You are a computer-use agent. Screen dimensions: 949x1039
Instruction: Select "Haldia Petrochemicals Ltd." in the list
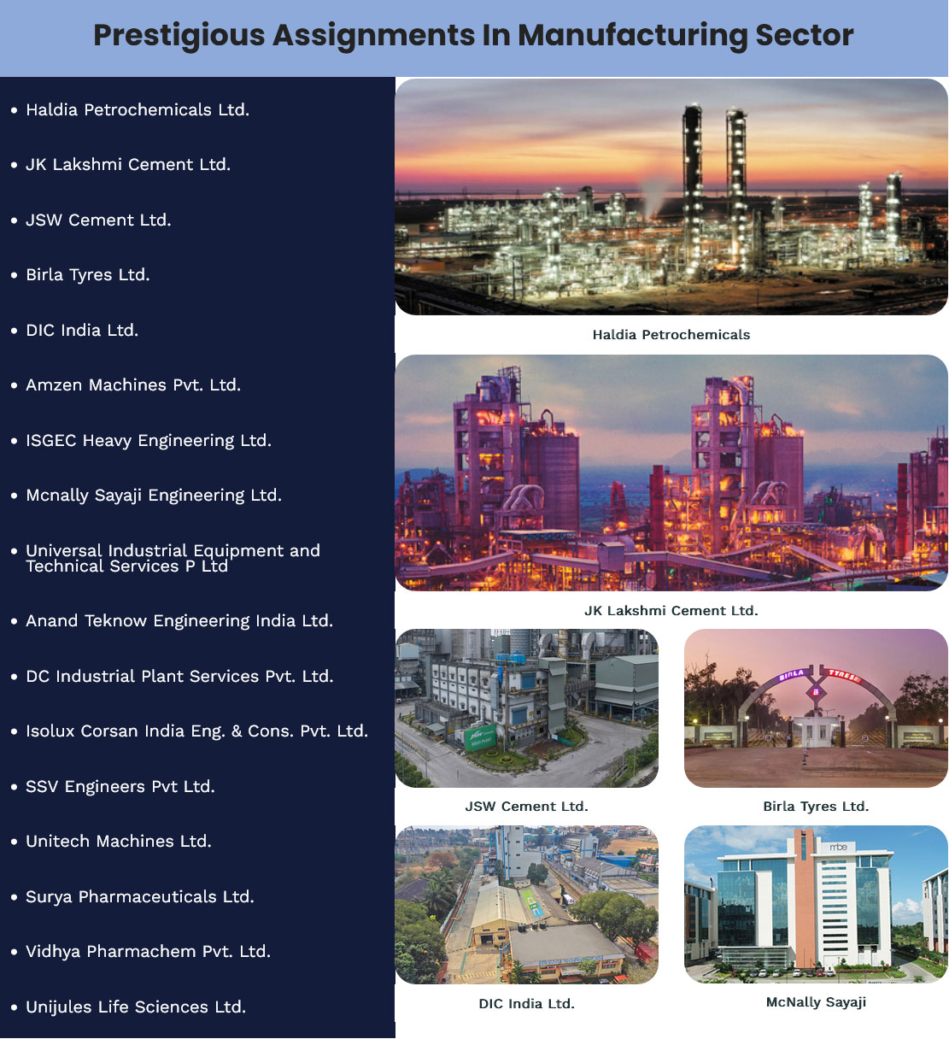tap(138, 110)
